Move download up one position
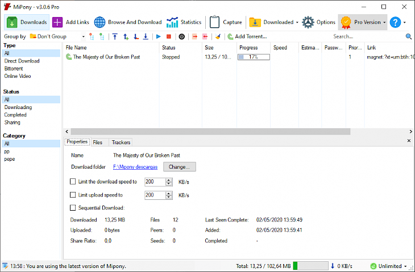The height and width of the screenshot is (272, 415). pos(126,36)
